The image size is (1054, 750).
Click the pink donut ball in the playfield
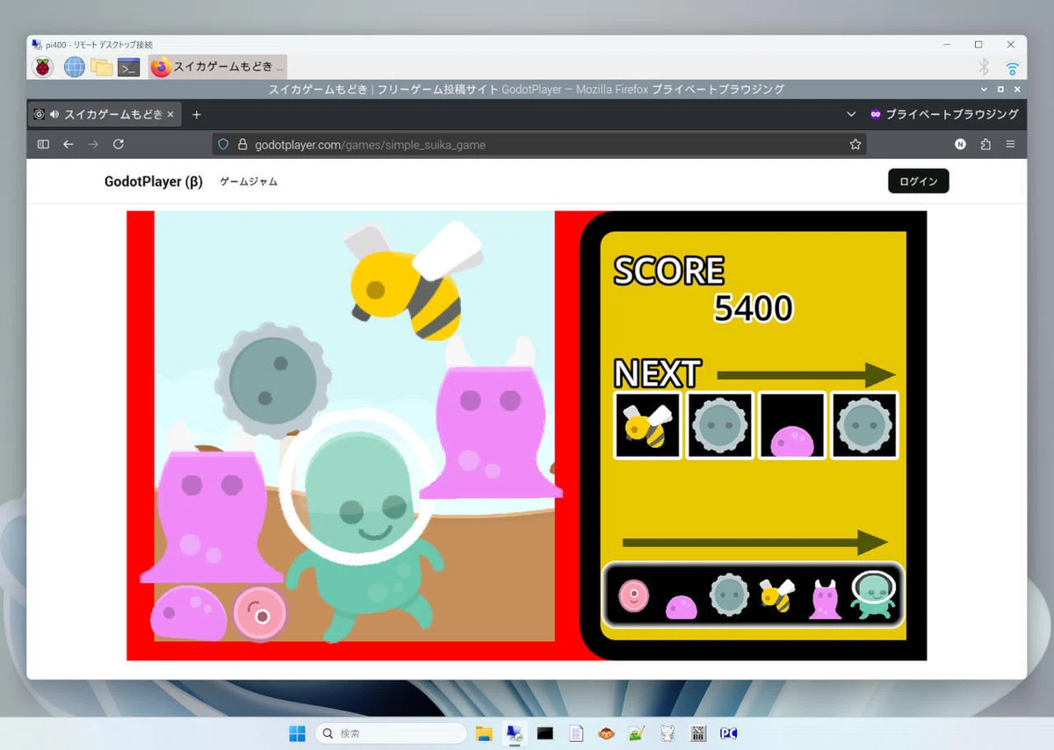[x=260, y=614]
